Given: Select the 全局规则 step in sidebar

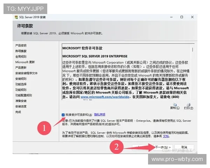Looking at the screenshot, I should (x=21, y=57).
